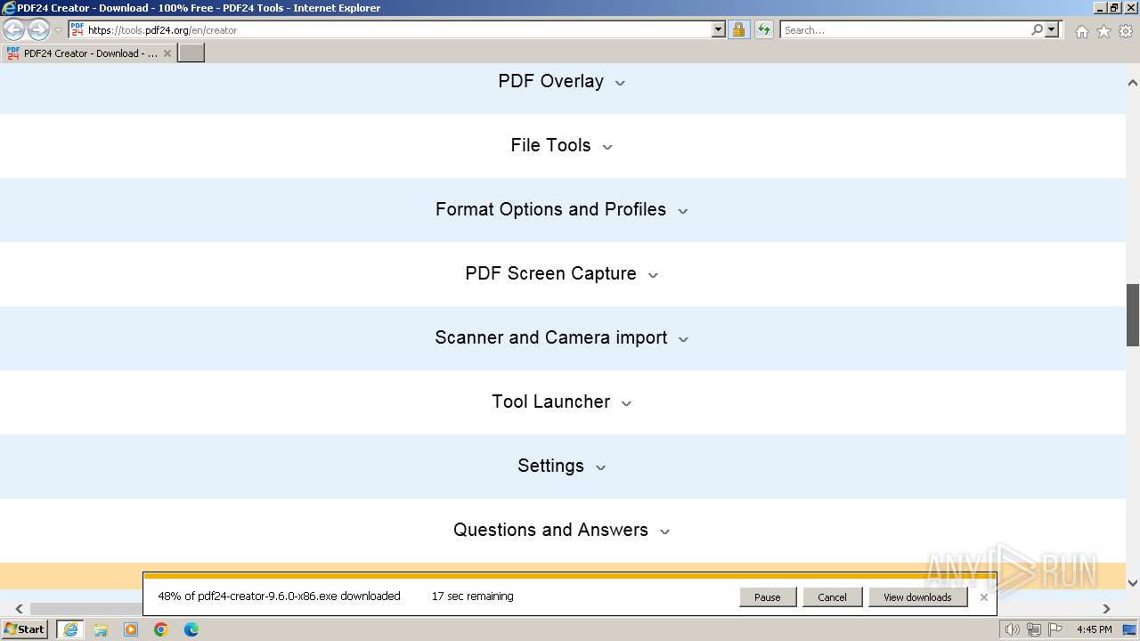
Task: Expand the PDF Screen Capture section
Action: (x=562, y=273)
